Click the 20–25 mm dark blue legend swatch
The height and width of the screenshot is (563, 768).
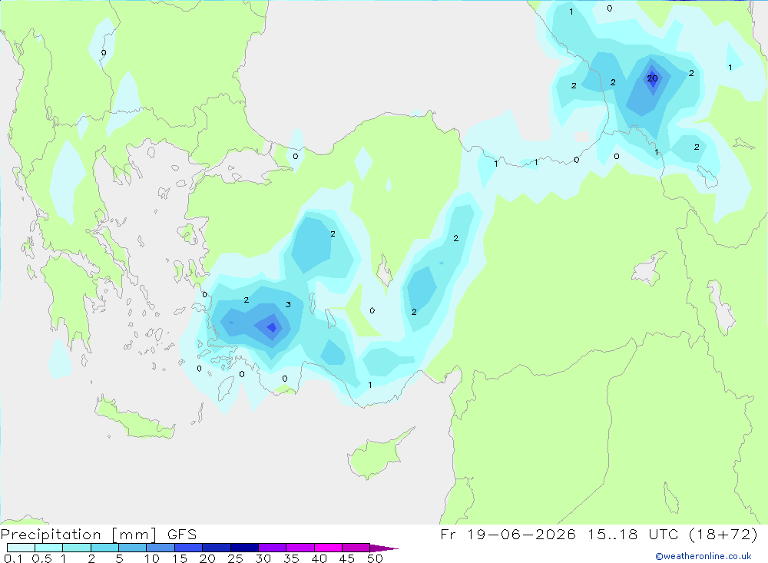(217, 548)
